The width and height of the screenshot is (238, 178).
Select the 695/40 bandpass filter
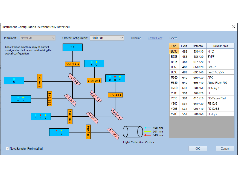click(x=115, y=95)
